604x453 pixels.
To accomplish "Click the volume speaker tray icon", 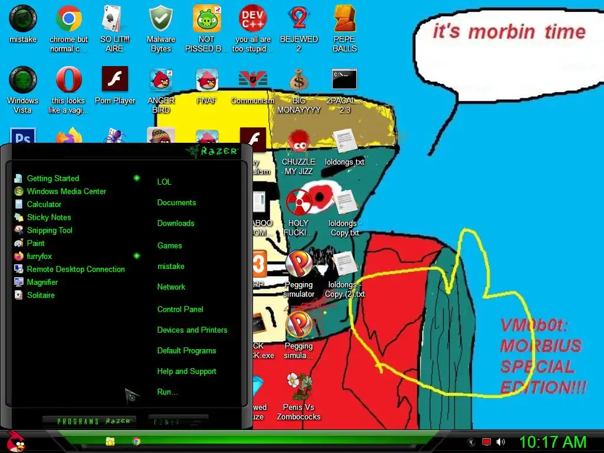I will (501, 442).
